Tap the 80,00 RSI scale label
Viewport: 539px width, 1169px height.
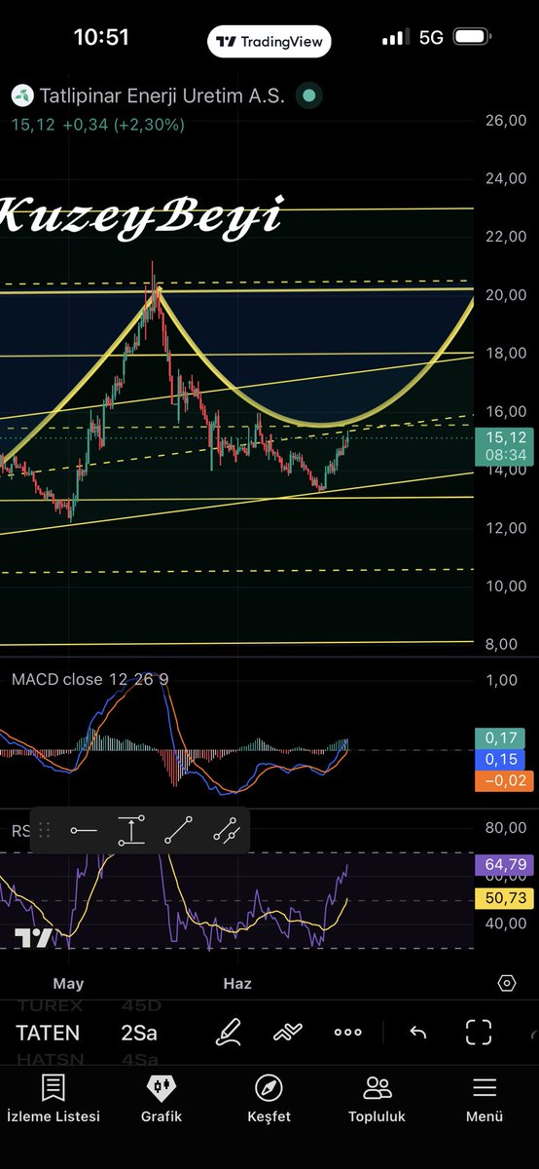(506, 828)
